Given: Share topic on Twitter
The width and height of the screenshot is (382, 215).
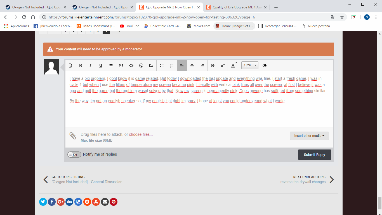Looking at the screenshot, I should point(43,202).
